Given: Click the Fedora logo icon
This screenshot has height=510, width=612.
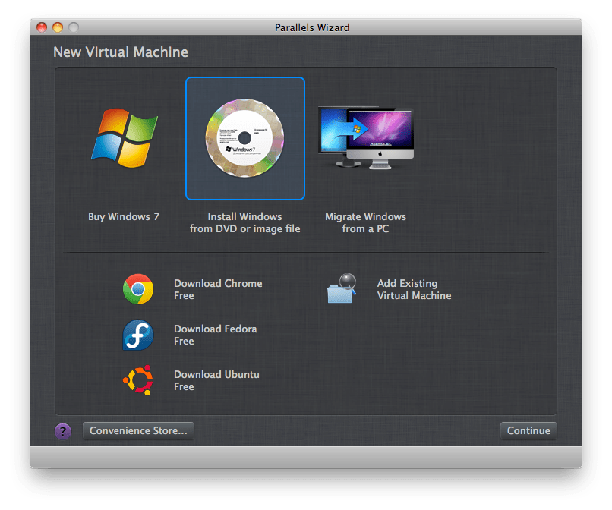Looking at the screenshot, I should 138,335.
